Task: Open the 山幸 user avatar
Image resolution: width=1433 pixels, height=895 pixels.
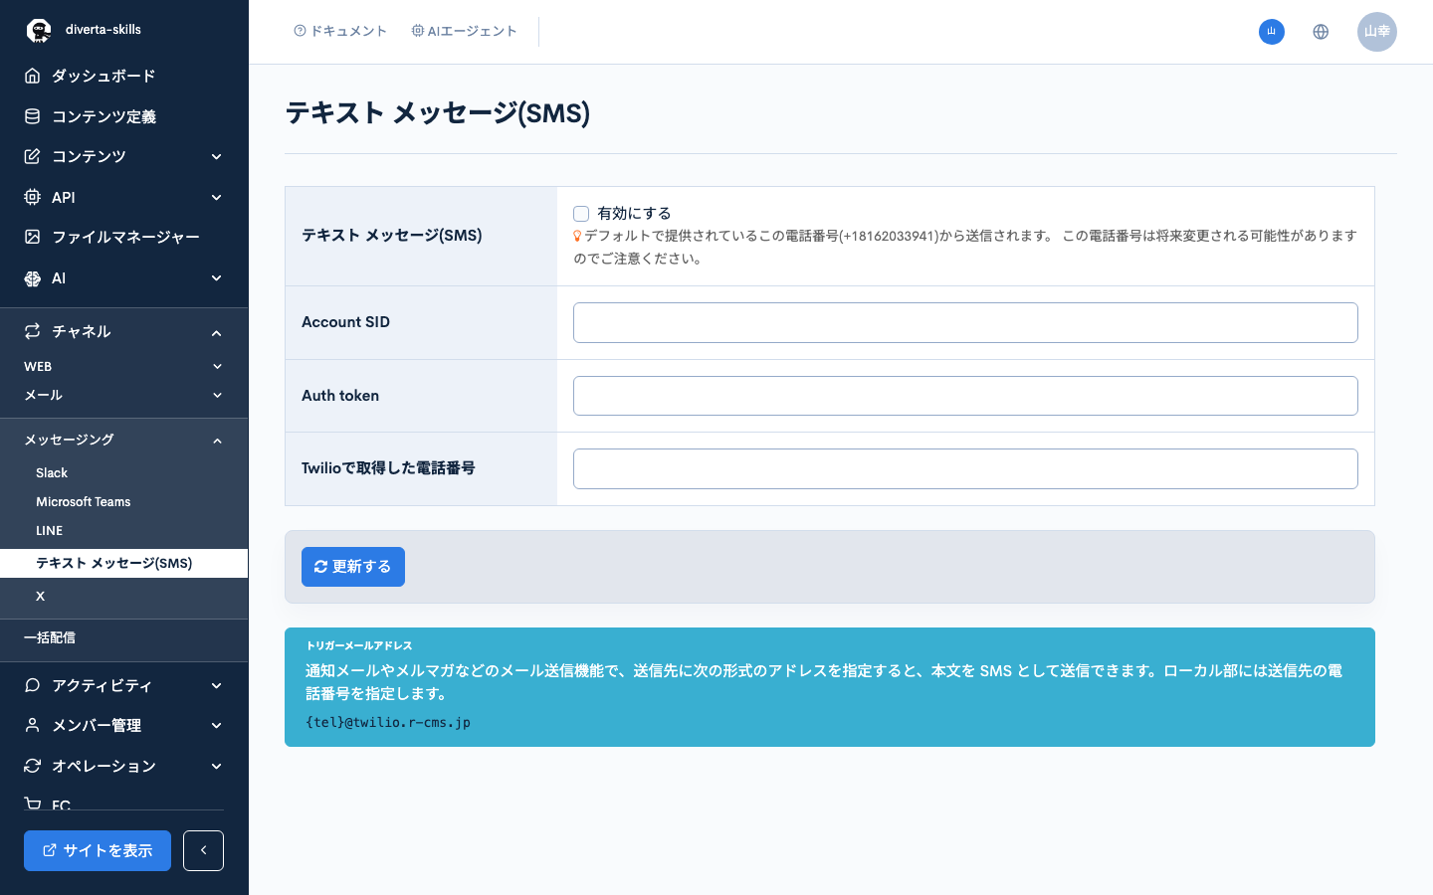Action: click(1377, 32)
